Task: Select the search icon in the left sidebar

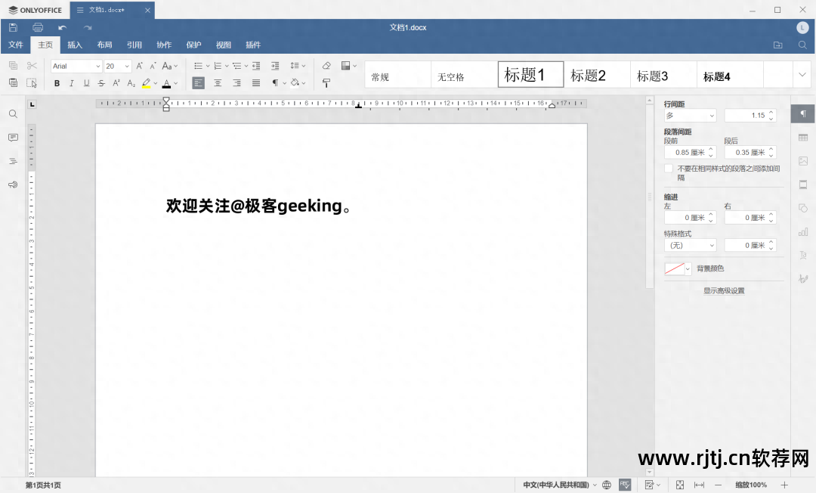Action: pyautogui.click(x=13, y=113)
